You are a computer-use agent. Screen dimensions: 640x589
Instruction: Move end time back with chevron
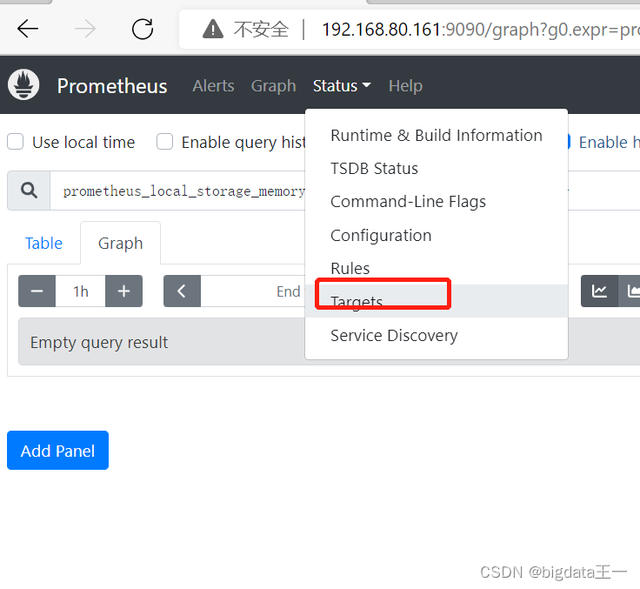coord(182,291)
